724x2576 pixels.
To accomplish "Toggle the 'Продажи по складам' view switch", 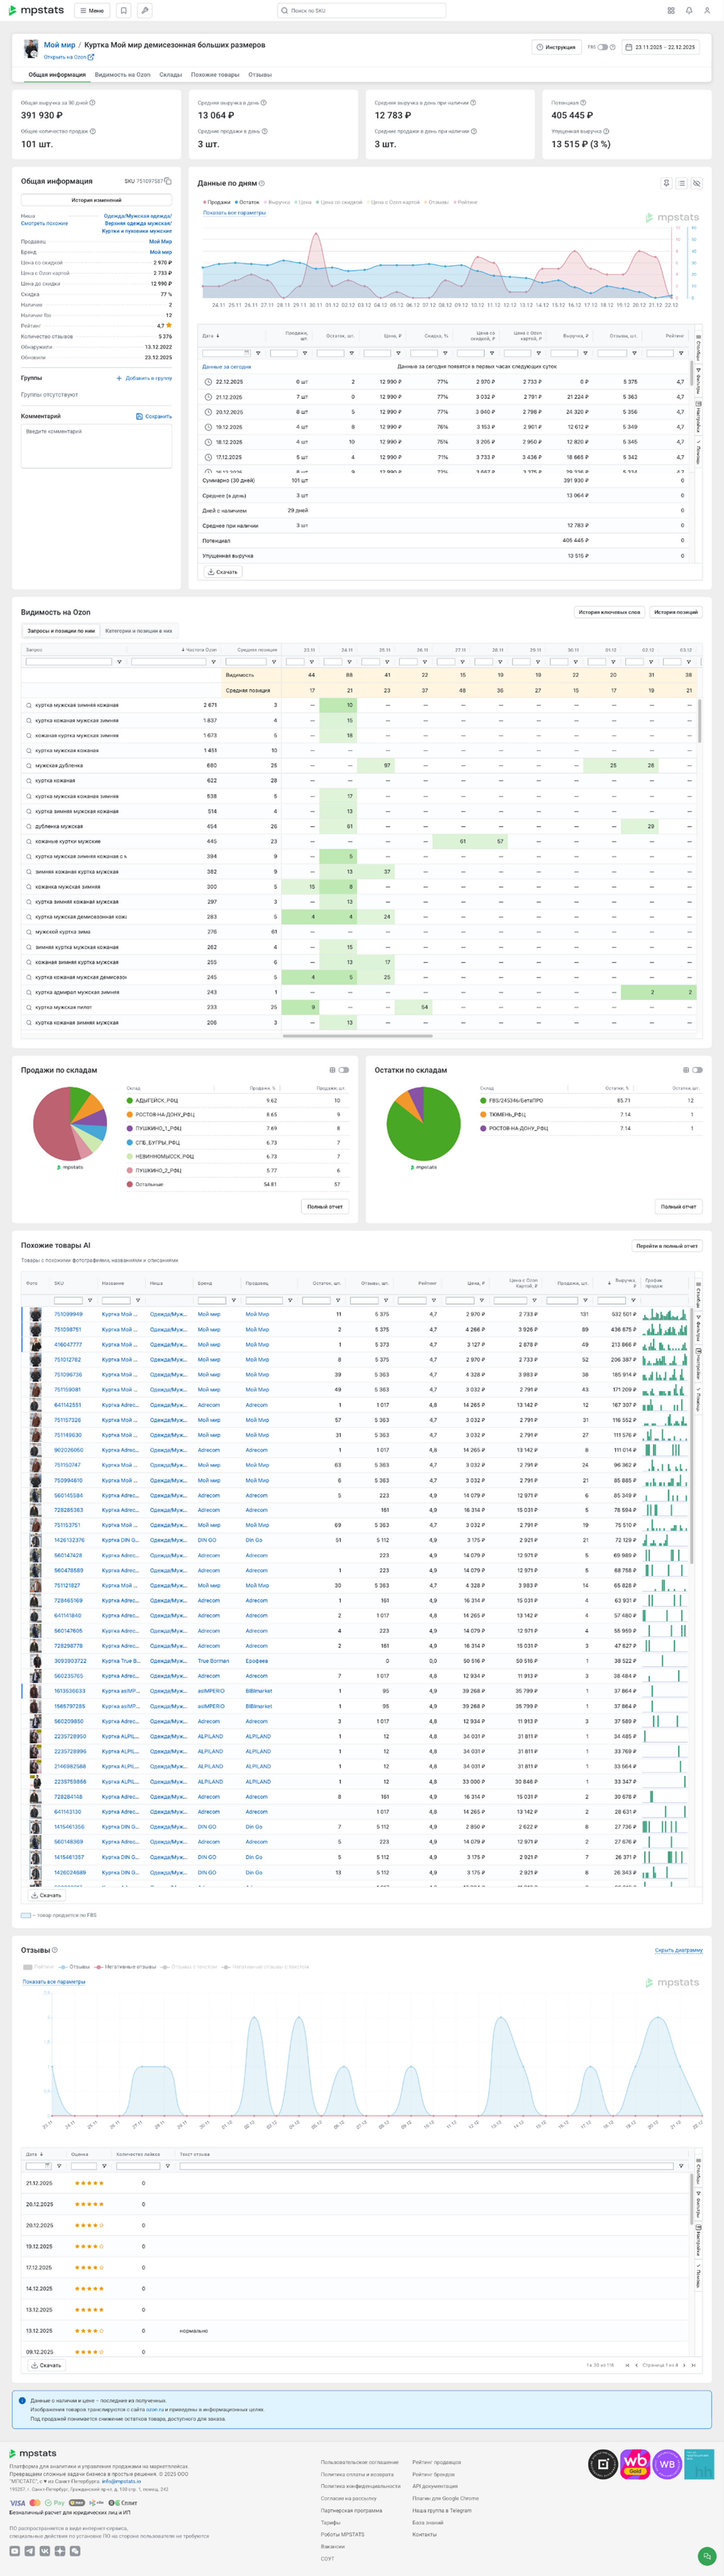I will [343, 1070].
